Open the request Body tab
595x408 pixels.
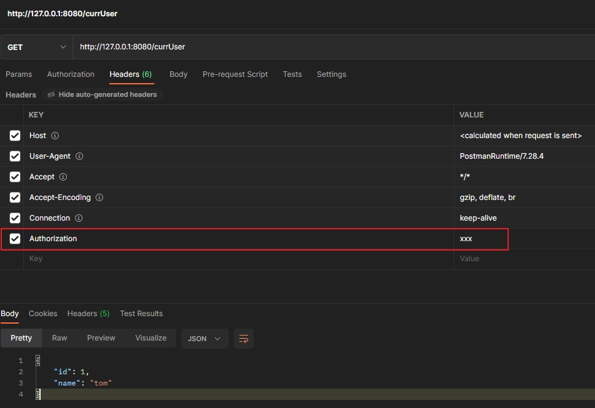click(178, 74)
